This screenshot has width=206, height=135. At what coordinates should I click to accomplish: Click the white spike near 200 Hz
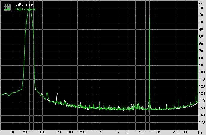tap(57, 93)
